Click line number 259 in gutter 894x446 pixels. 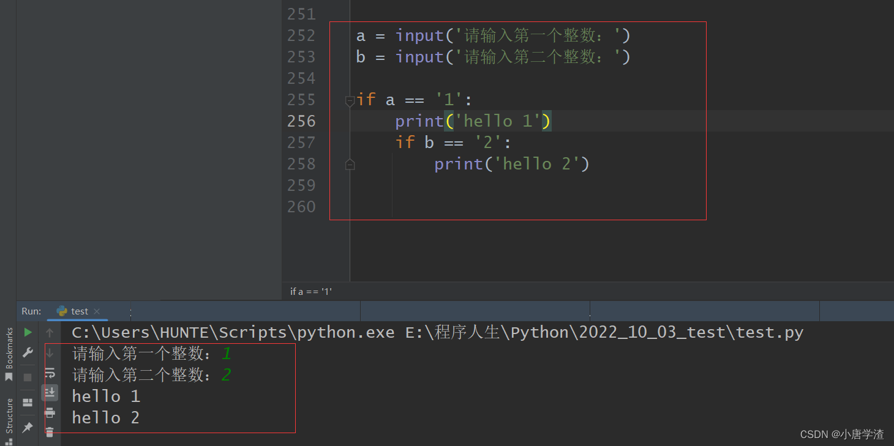[301, 185]
